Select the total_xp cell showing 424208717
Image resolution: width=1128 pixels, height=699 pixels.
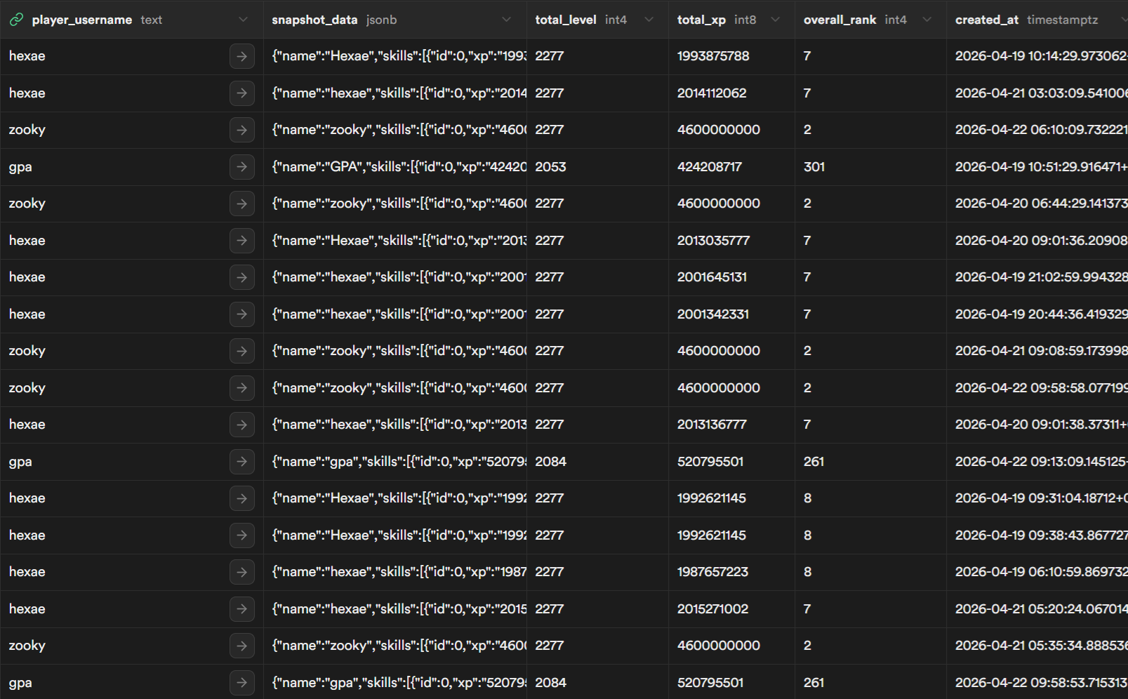pyautogui.click(x=709, y=167)
